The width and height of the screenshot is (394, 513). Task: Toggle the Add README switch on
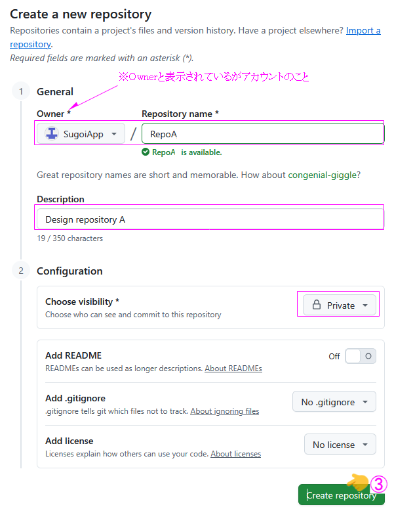(x=361, y=356)
